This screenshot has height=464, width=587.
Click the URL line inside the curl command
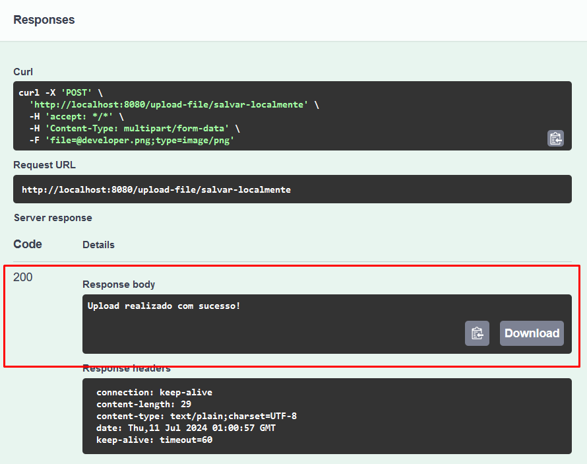[174, 104]
